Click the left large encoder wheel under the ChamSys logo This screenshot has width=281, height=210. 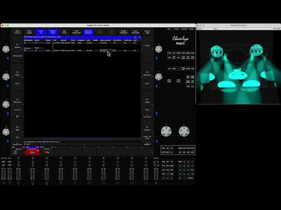(x=166, y=131)
